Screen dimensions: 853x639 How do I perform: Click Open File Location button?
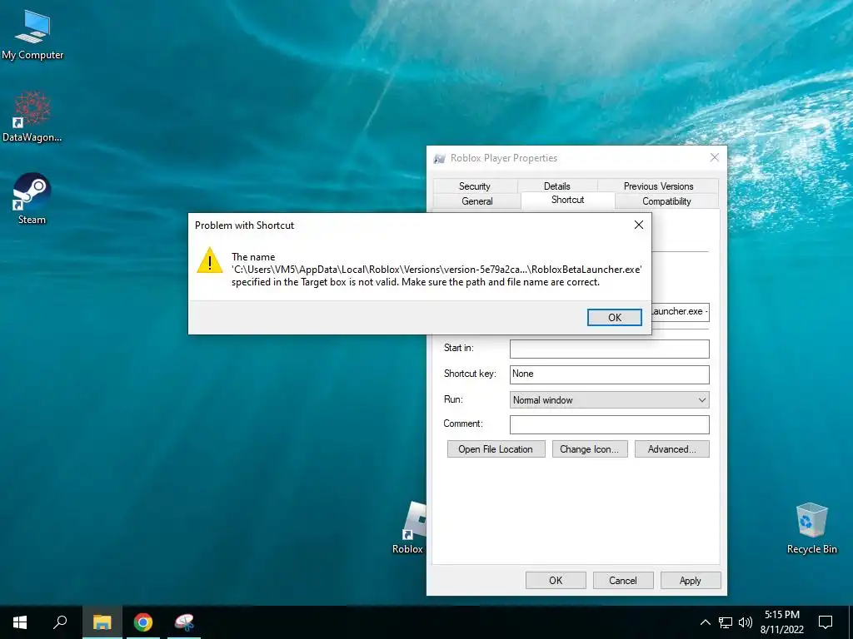[496, 448]
